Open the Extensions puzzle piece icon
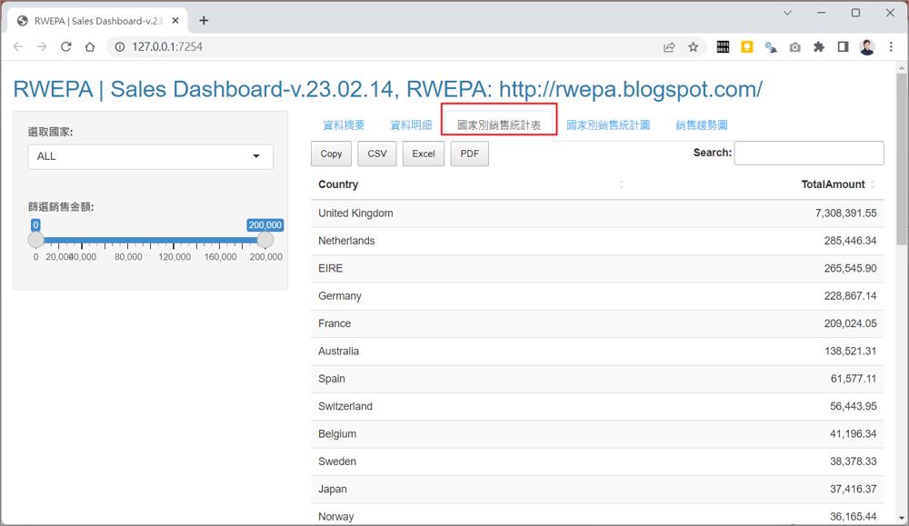 [x=819, y=47]
